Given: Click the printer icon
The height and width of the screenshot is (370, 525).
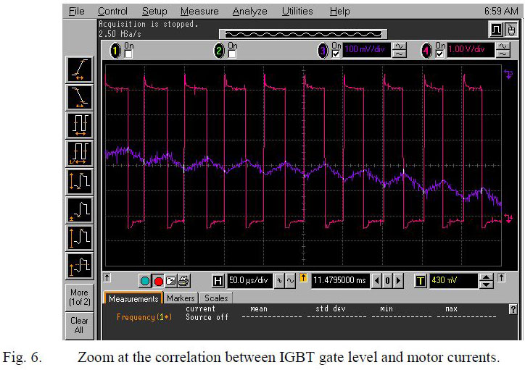Looking at the screenshot, I should tap(183, 281).
